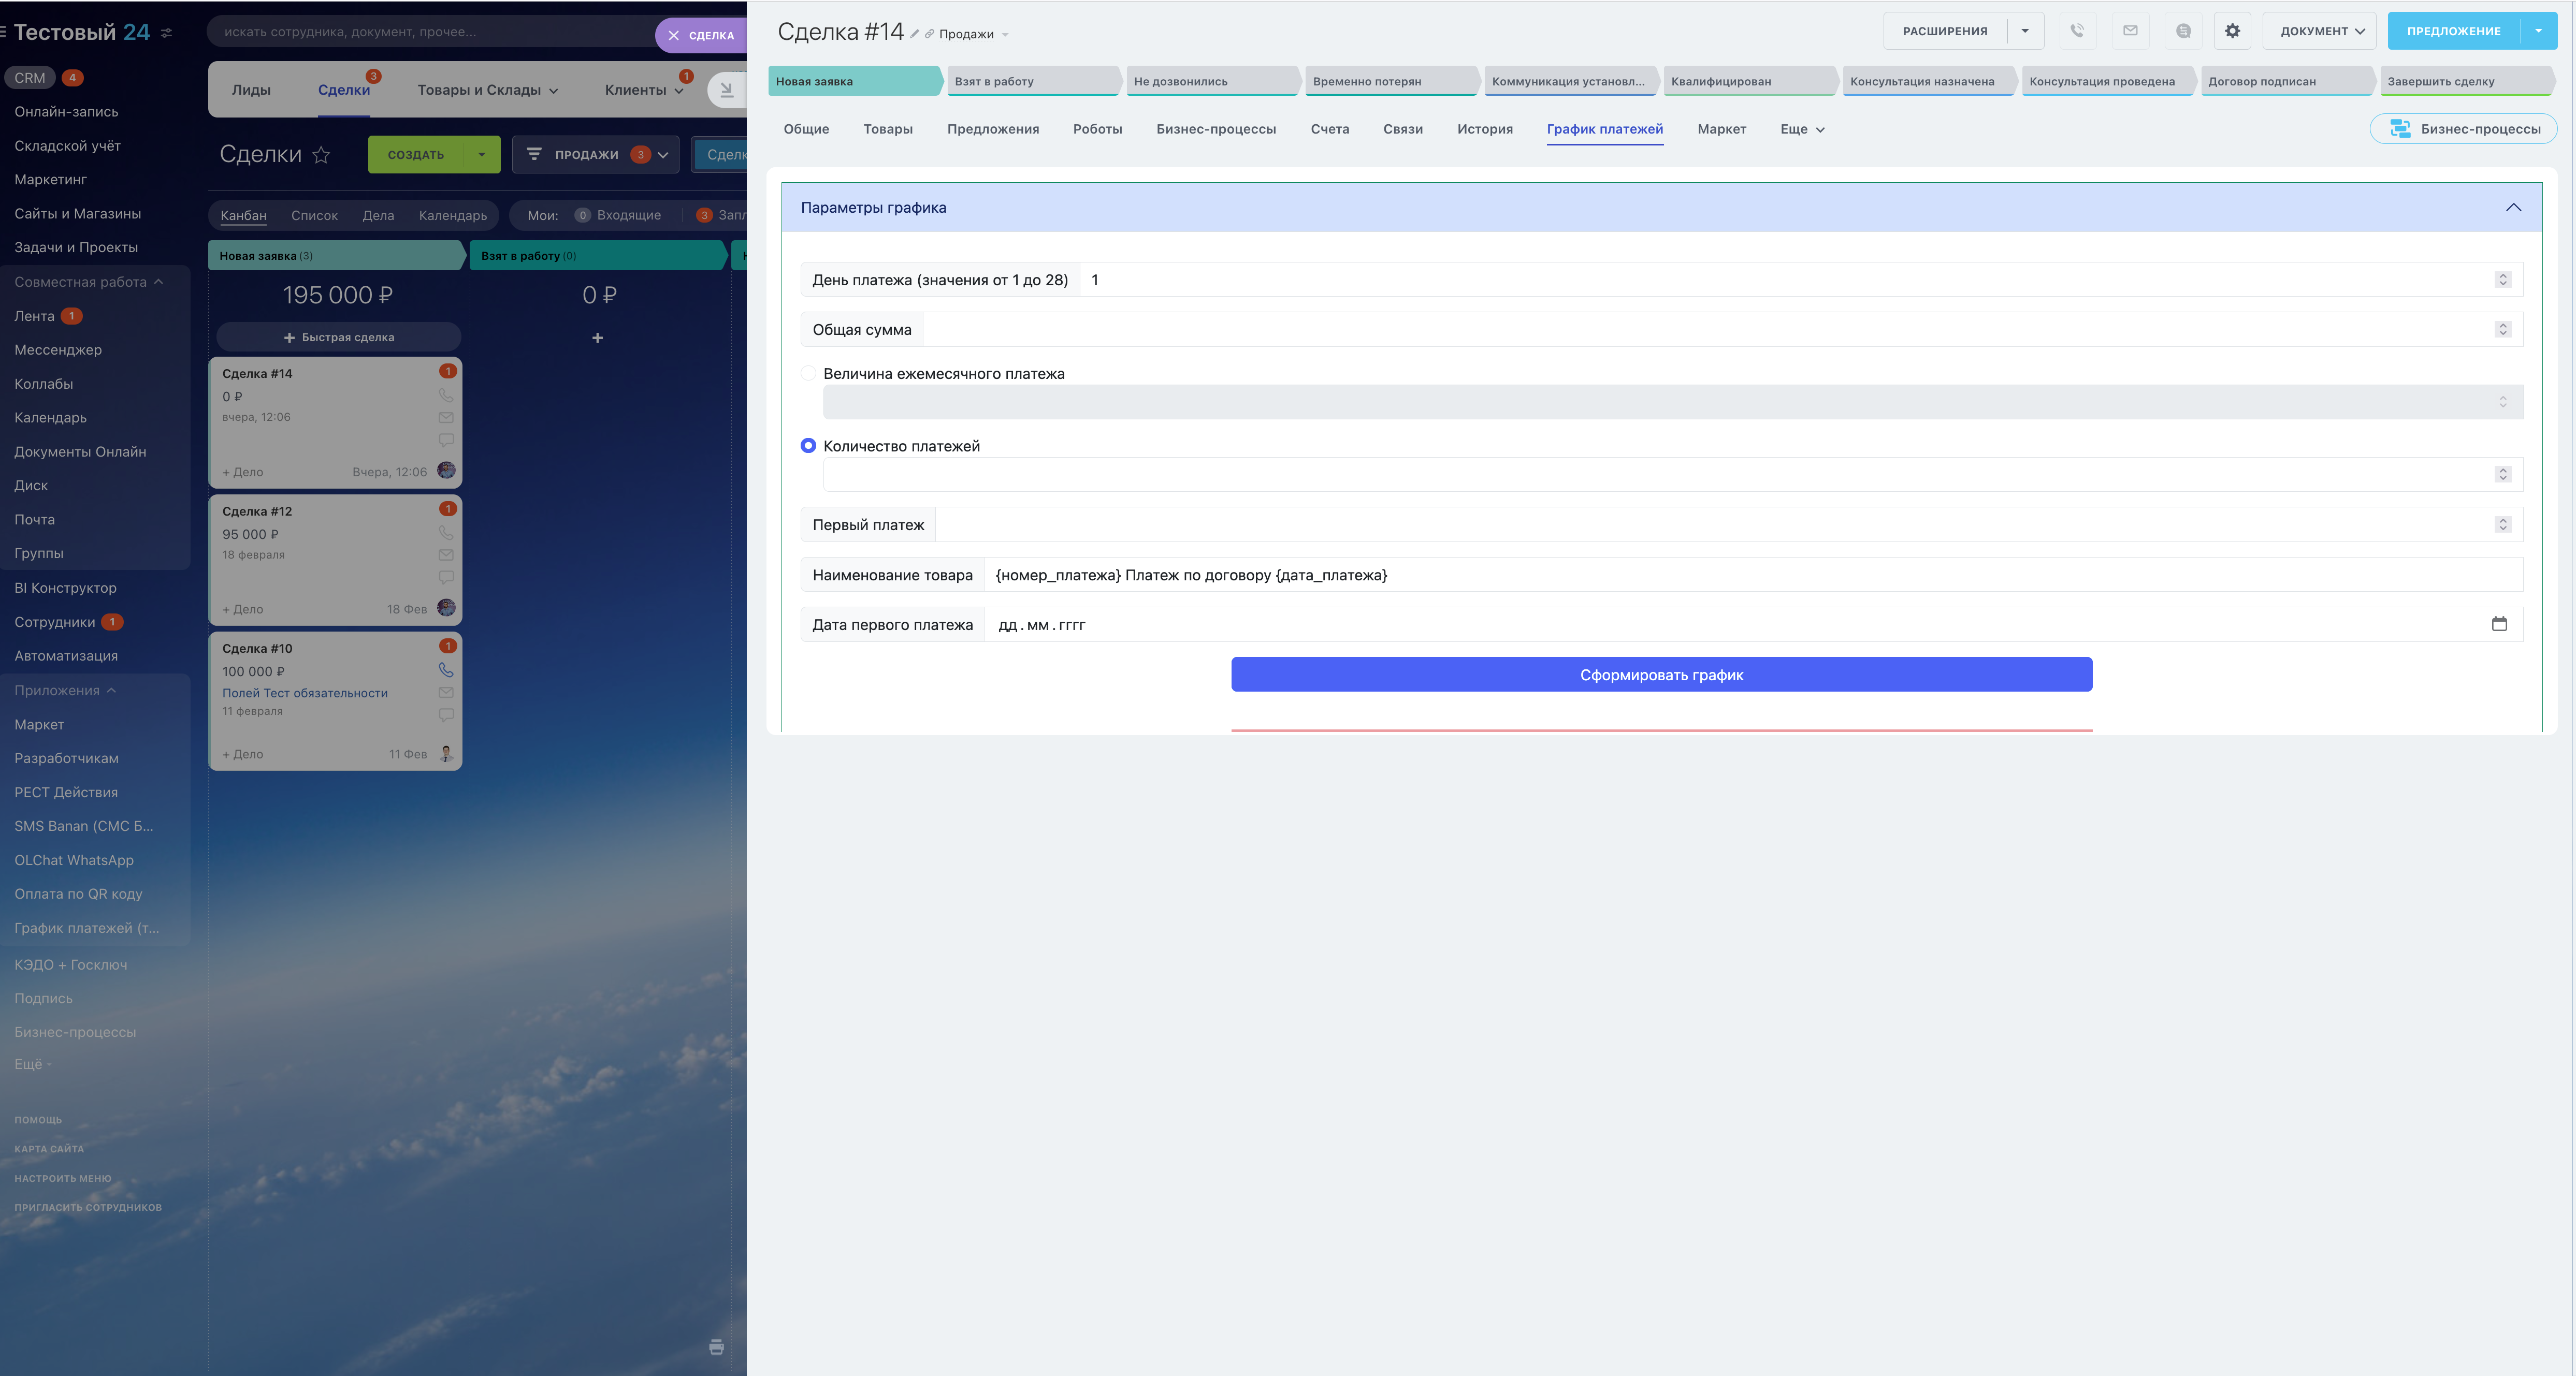Screen dimensions: 2576x1376
Task: Open the ПРЕДЛОЖЕНИЕ button dropdown arrow
Action: pos(2538,31)
